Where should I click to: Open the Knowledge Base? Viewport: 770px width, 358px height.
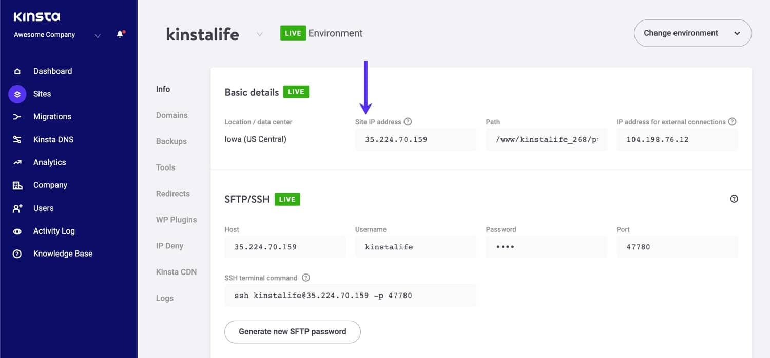63,253
